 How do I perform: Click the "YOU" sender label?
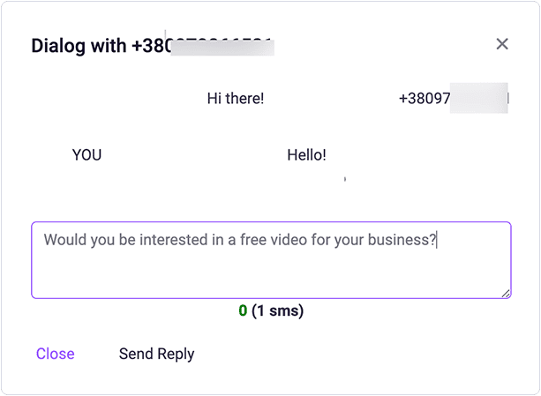pos(86,155)
